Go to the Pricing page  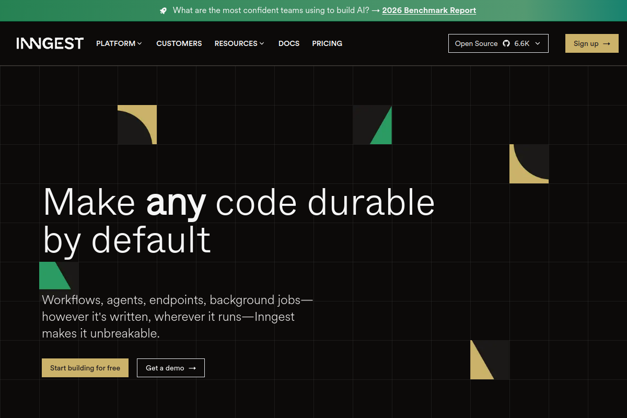[327, 43]
